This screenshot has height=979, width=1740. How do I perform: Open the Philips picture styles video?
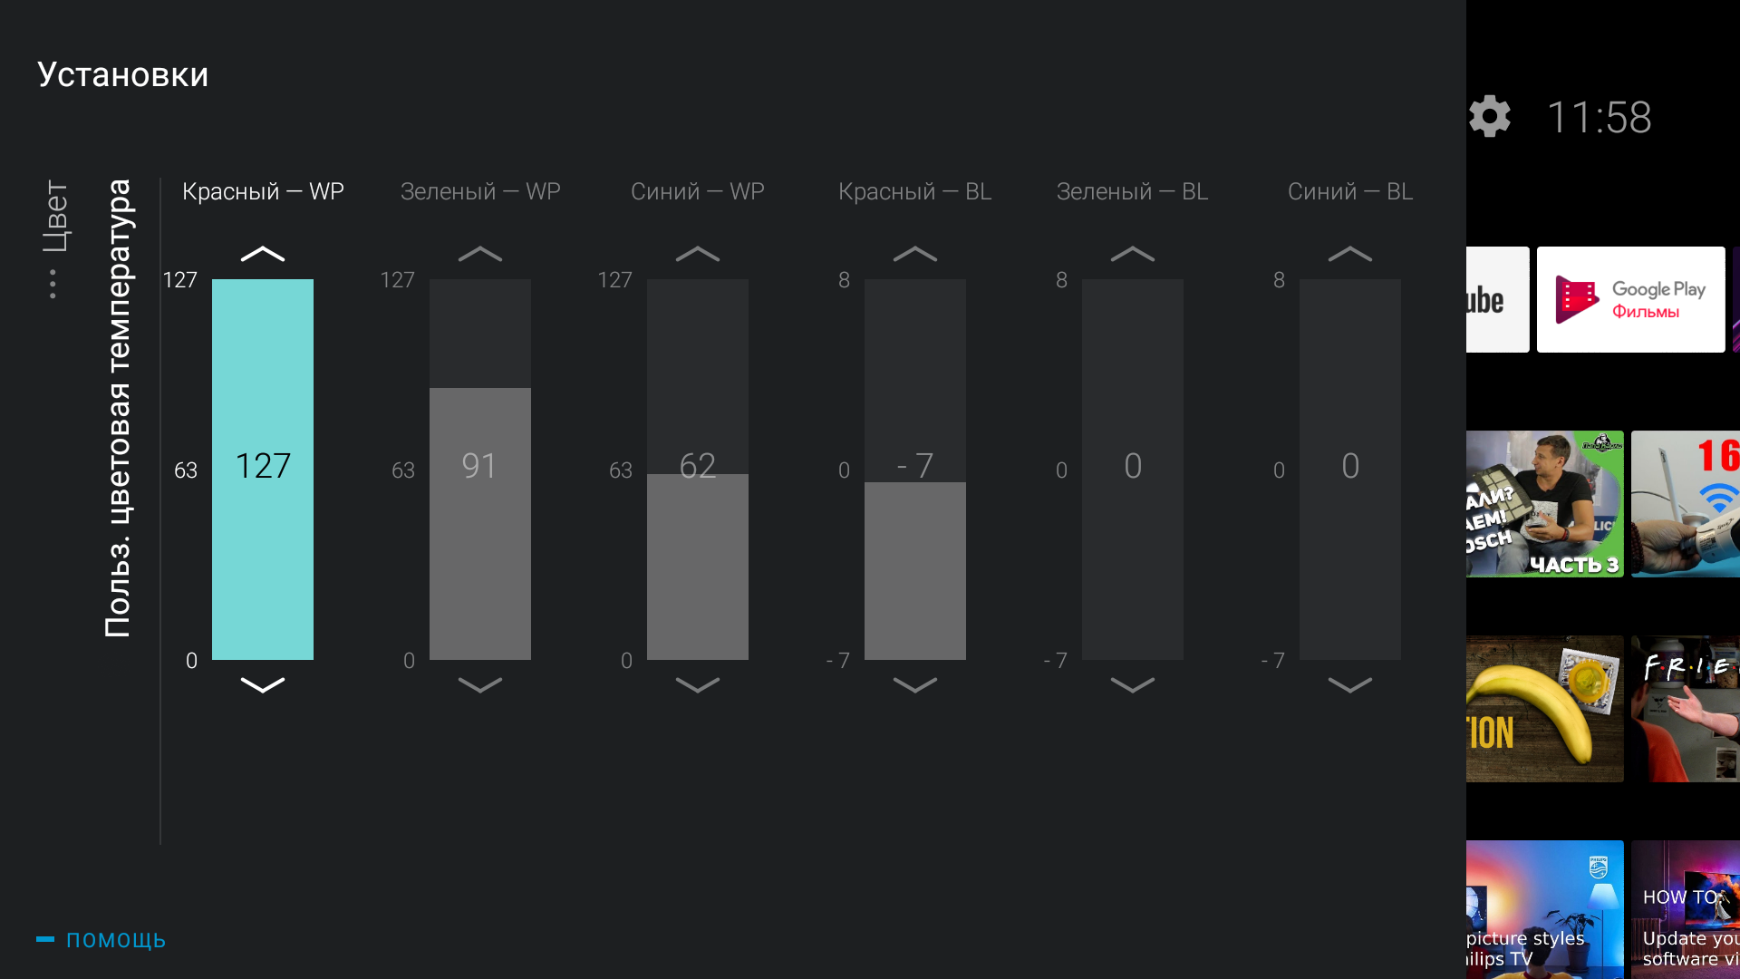pyautogui.click(x=1544, y=909)
